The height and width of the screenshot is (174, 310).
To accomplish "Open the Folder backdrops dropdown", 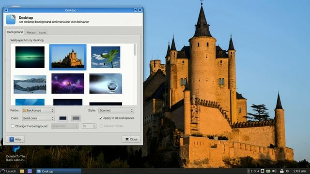I will 38,110.
